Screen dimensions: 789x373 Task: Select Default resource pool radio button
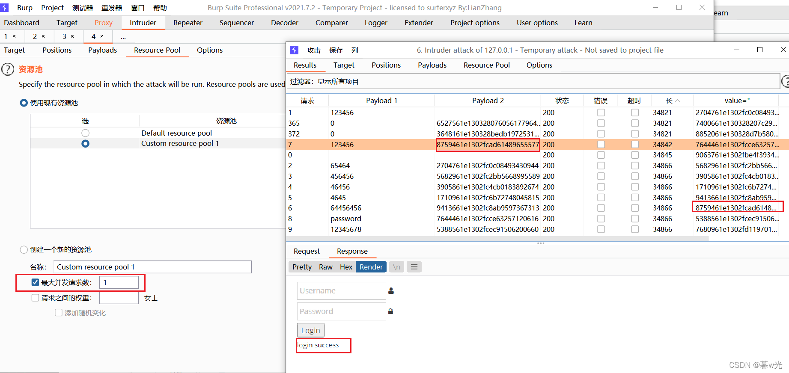pos(85,133)
